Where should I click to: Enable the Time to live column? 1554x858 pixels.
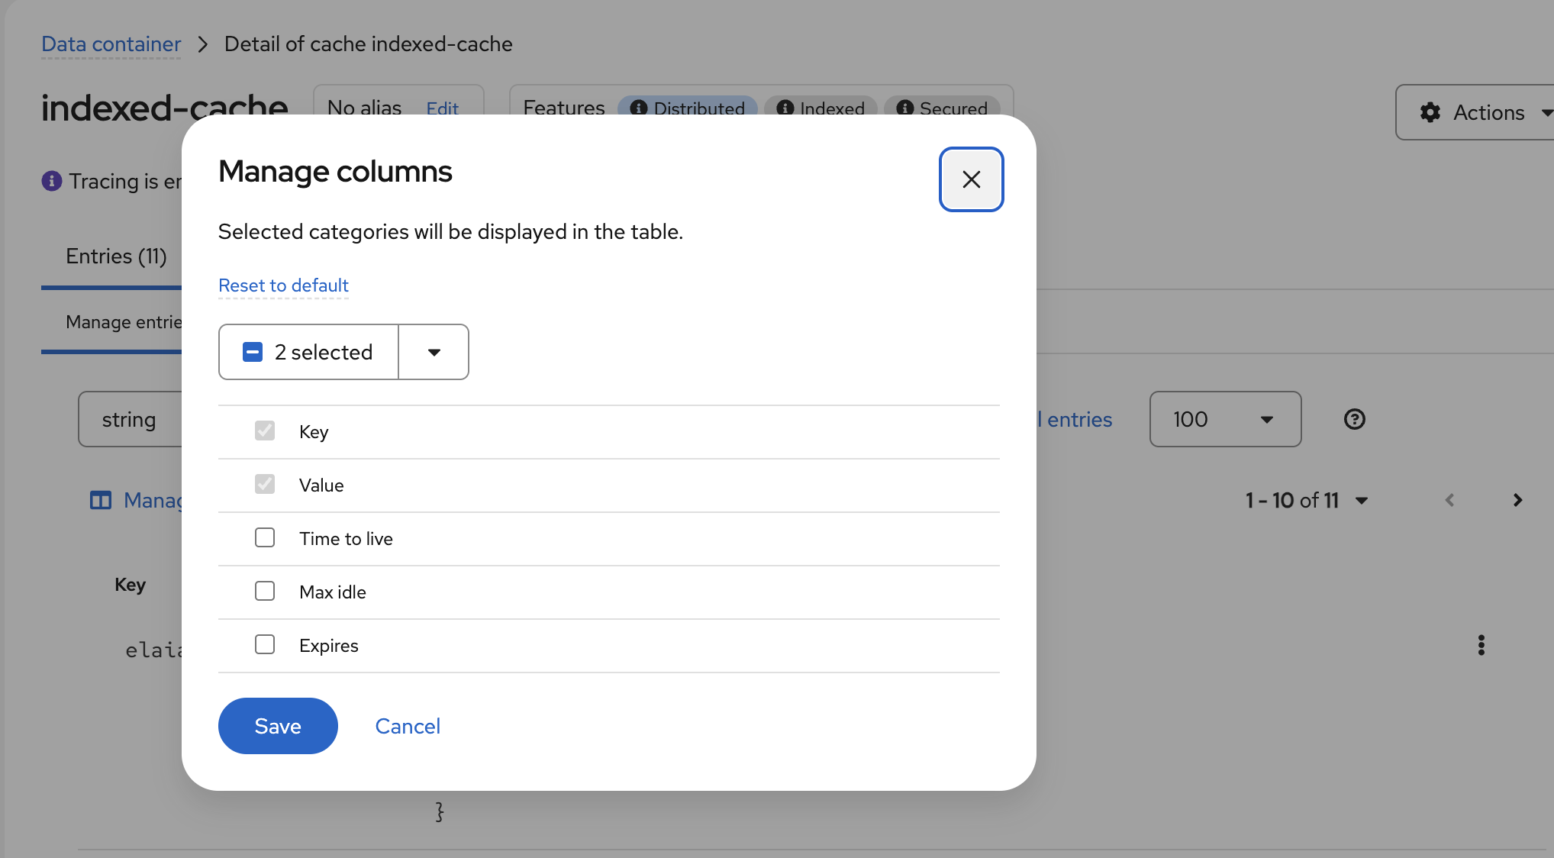(265, 538)
